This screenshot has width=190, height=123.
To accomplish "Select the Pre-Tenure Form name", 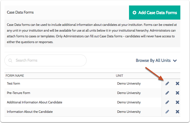I will (x=19, y=93).
